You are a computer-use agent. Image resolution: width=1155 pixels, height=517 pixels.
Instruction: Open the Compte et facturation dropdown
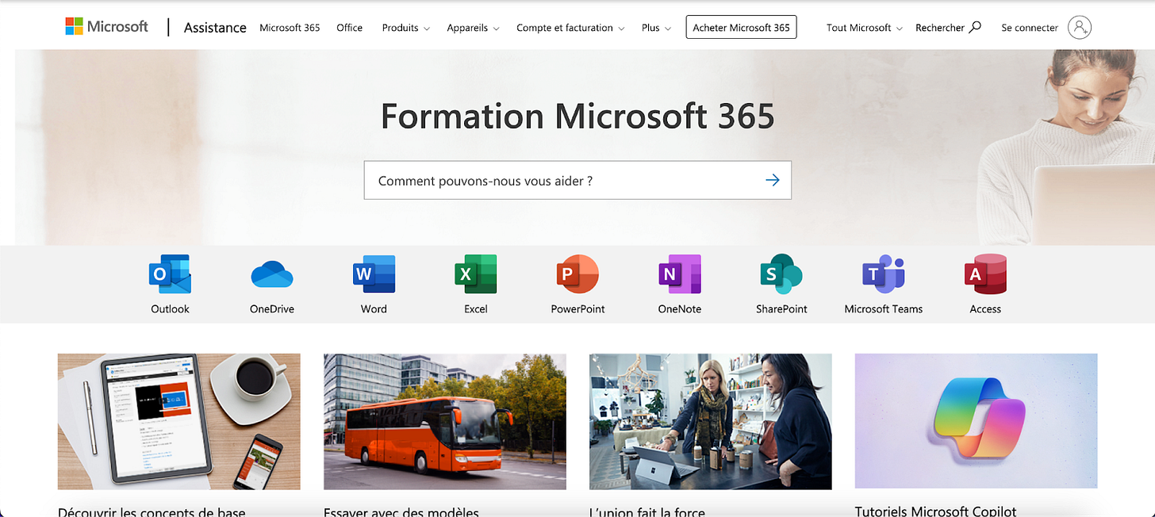pos(570,28)
